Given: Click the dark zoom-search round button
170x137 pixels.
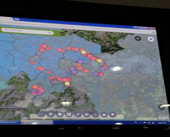Looking at the screenshot, I should coord(138,38).
